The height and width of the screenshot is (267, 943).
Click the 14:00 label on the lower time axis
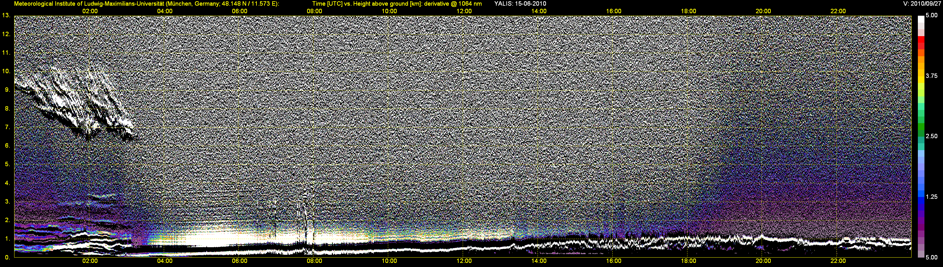click(539, 261)
